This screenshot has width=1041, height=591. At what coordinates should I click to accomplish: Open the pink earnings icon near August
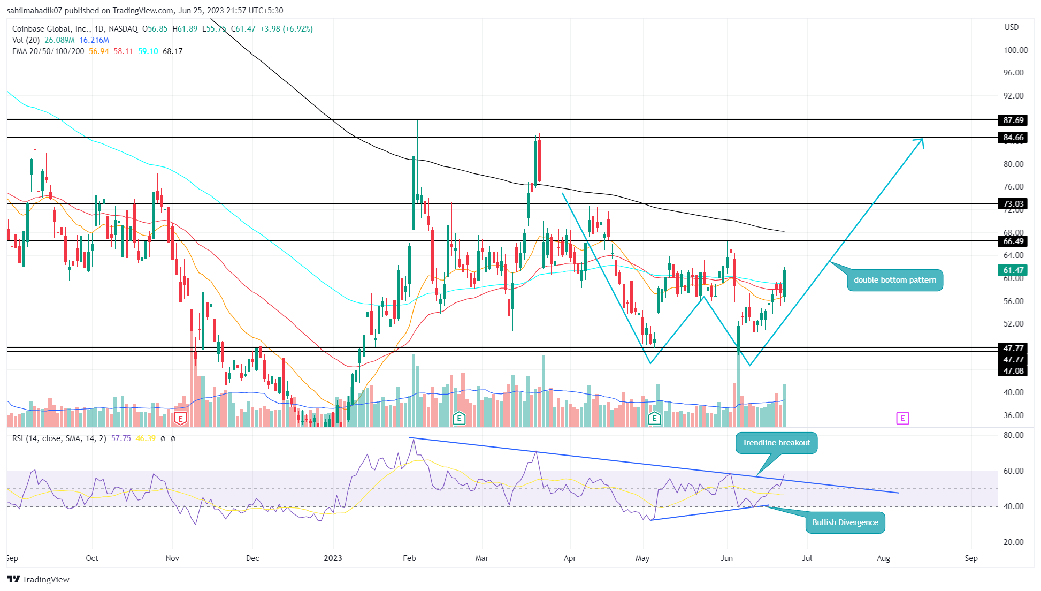click(x=902, y=418)
